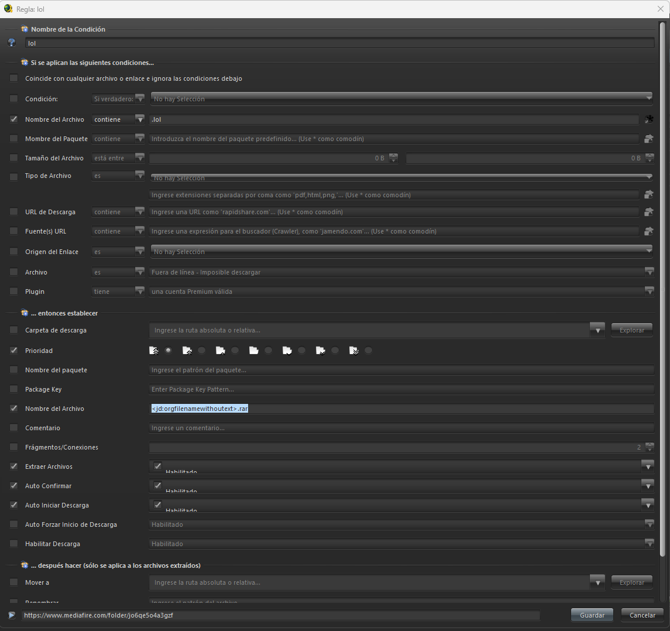
Task: Enable the Tamaño del Archivo checkbox
Action: [13, 158]
